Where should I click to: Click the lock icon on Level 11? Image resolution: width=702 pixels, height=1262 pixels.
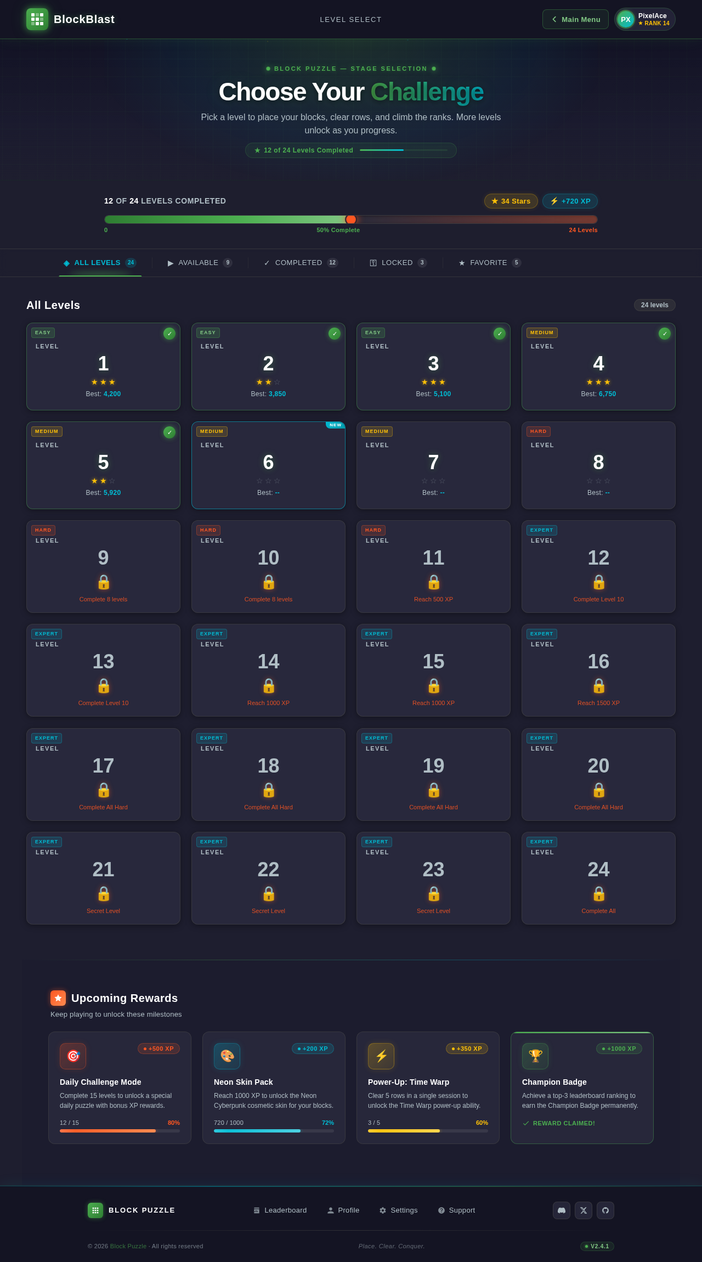click(x=434, y=582)
